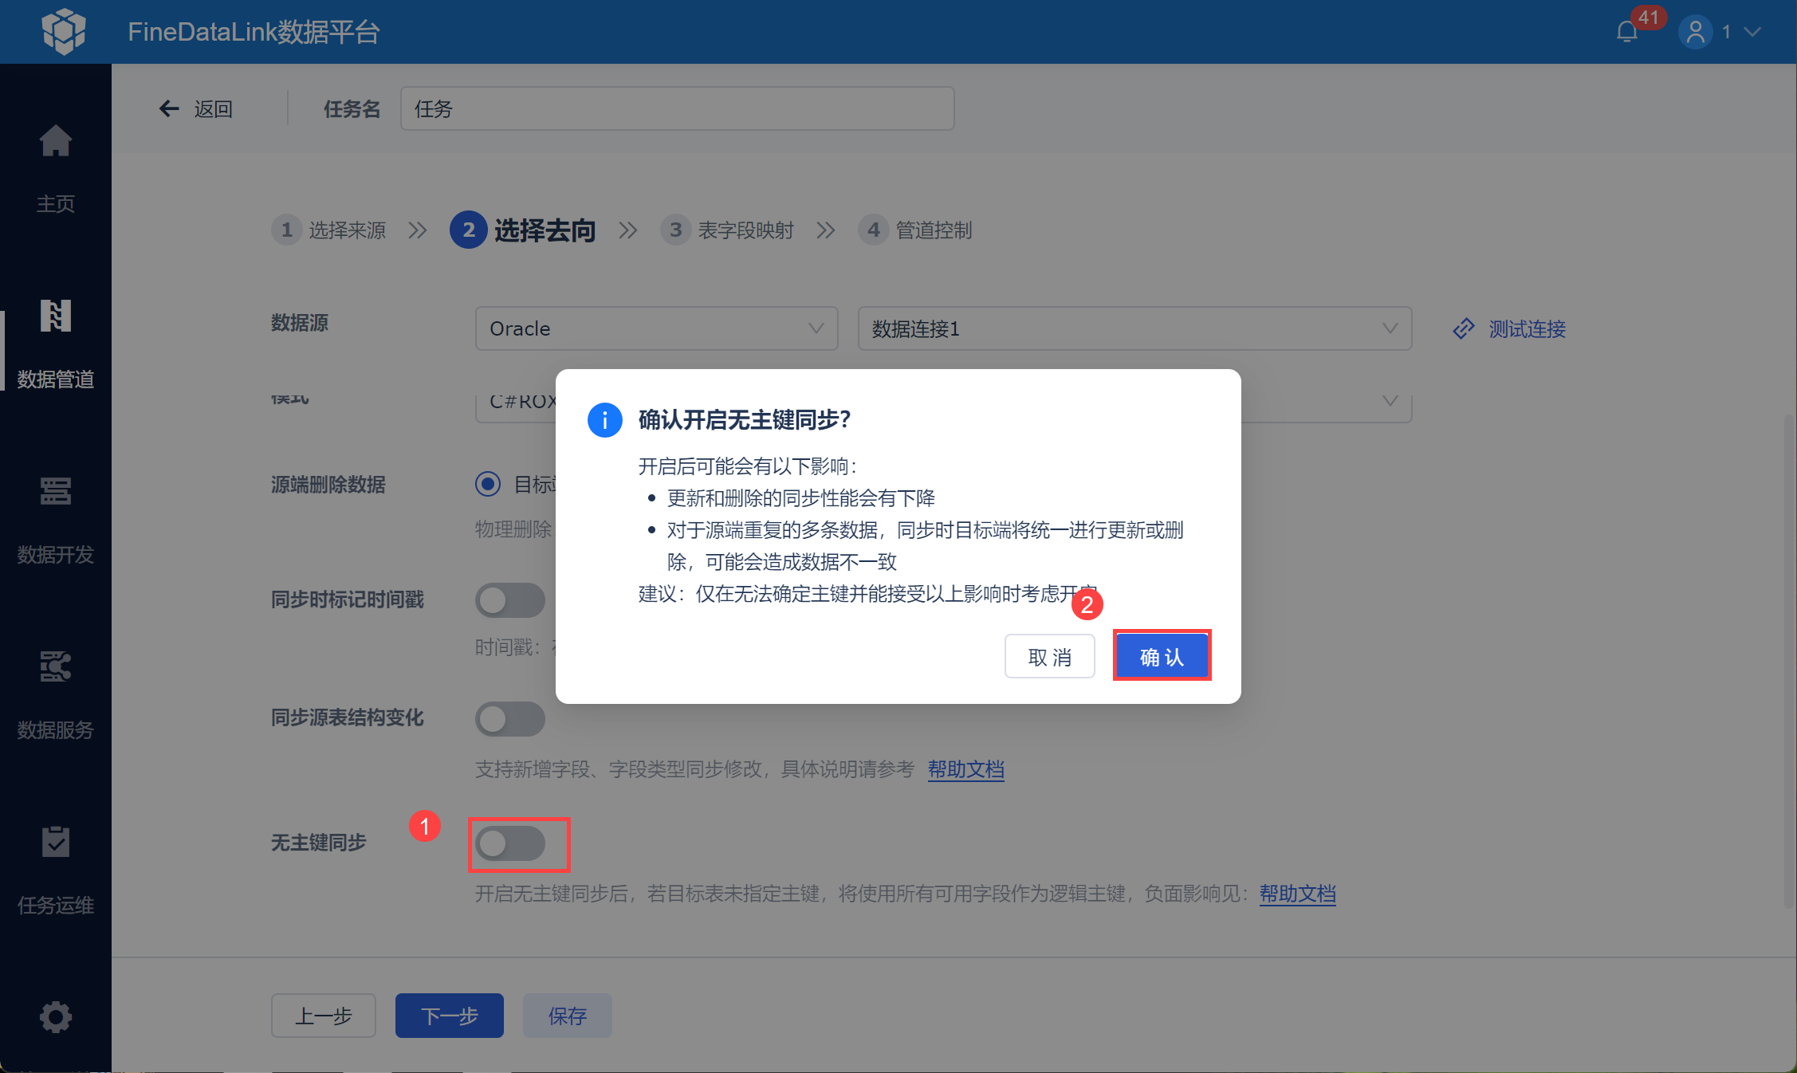This screenshot has width=1797, height=1073.
Task: Toggle the 无主键同步 switch
Action: [x=510, y=843]
